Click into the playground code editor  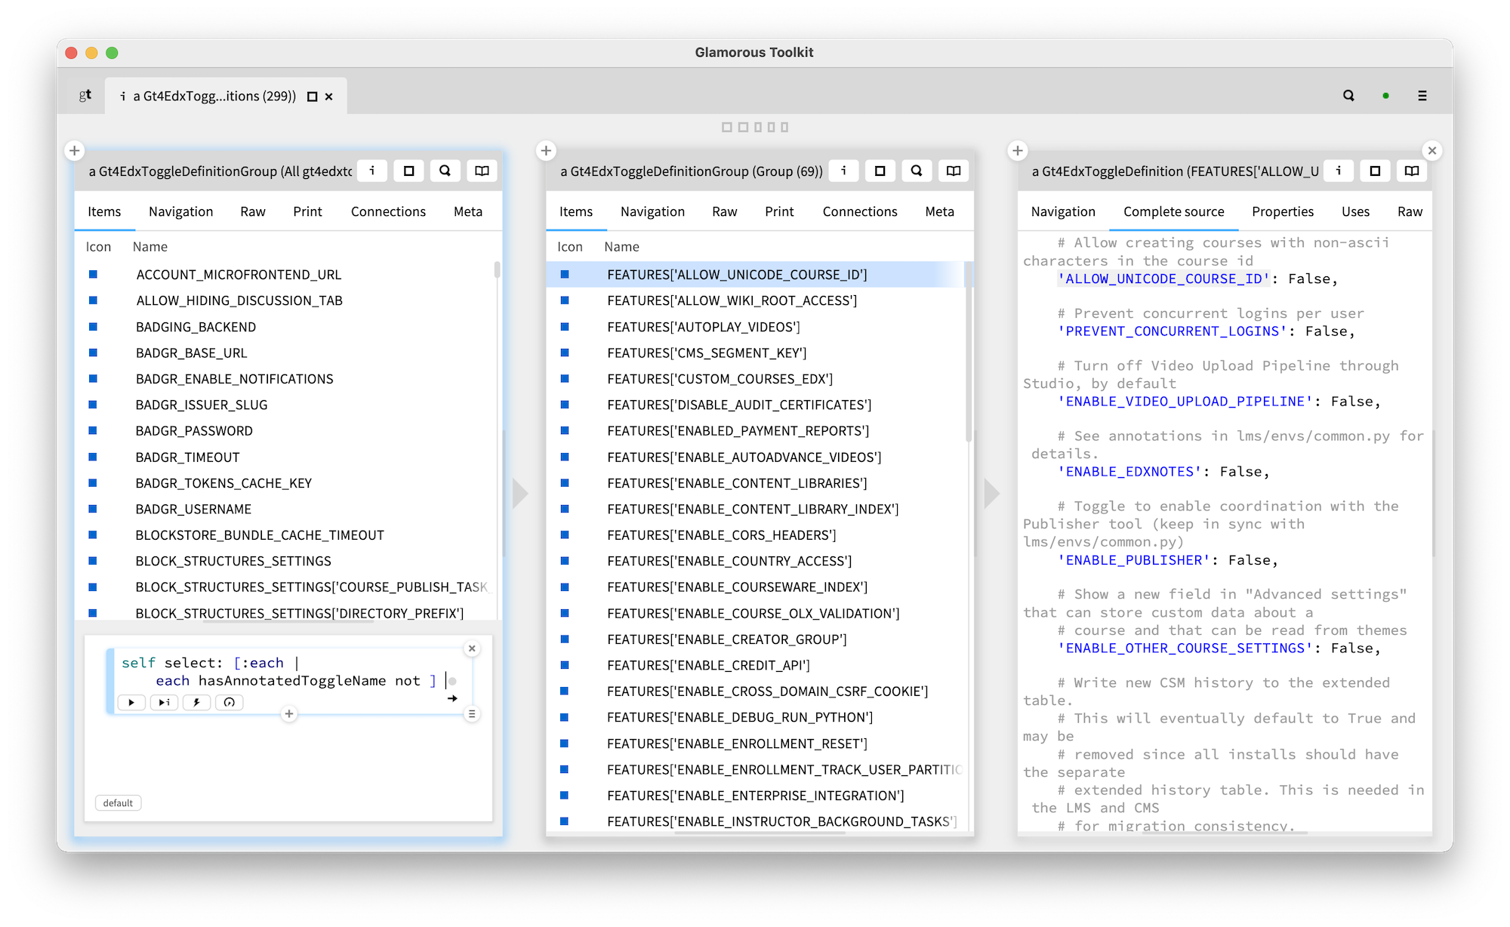(x=291, y=672)
